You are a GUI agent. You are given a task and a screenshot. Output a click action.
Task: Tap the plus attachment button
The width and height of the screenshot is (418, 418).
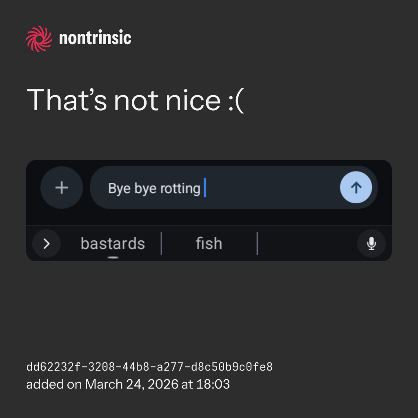pyautogui.click(x=62, y=188)
